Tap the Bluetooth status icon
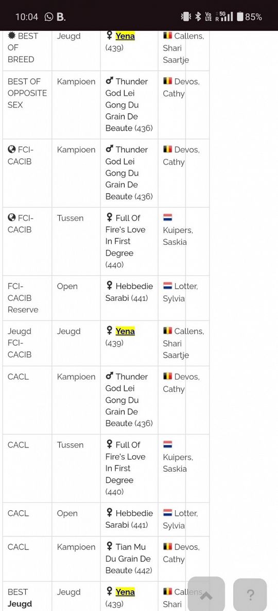The image size is (278, 611). (198, 17)
